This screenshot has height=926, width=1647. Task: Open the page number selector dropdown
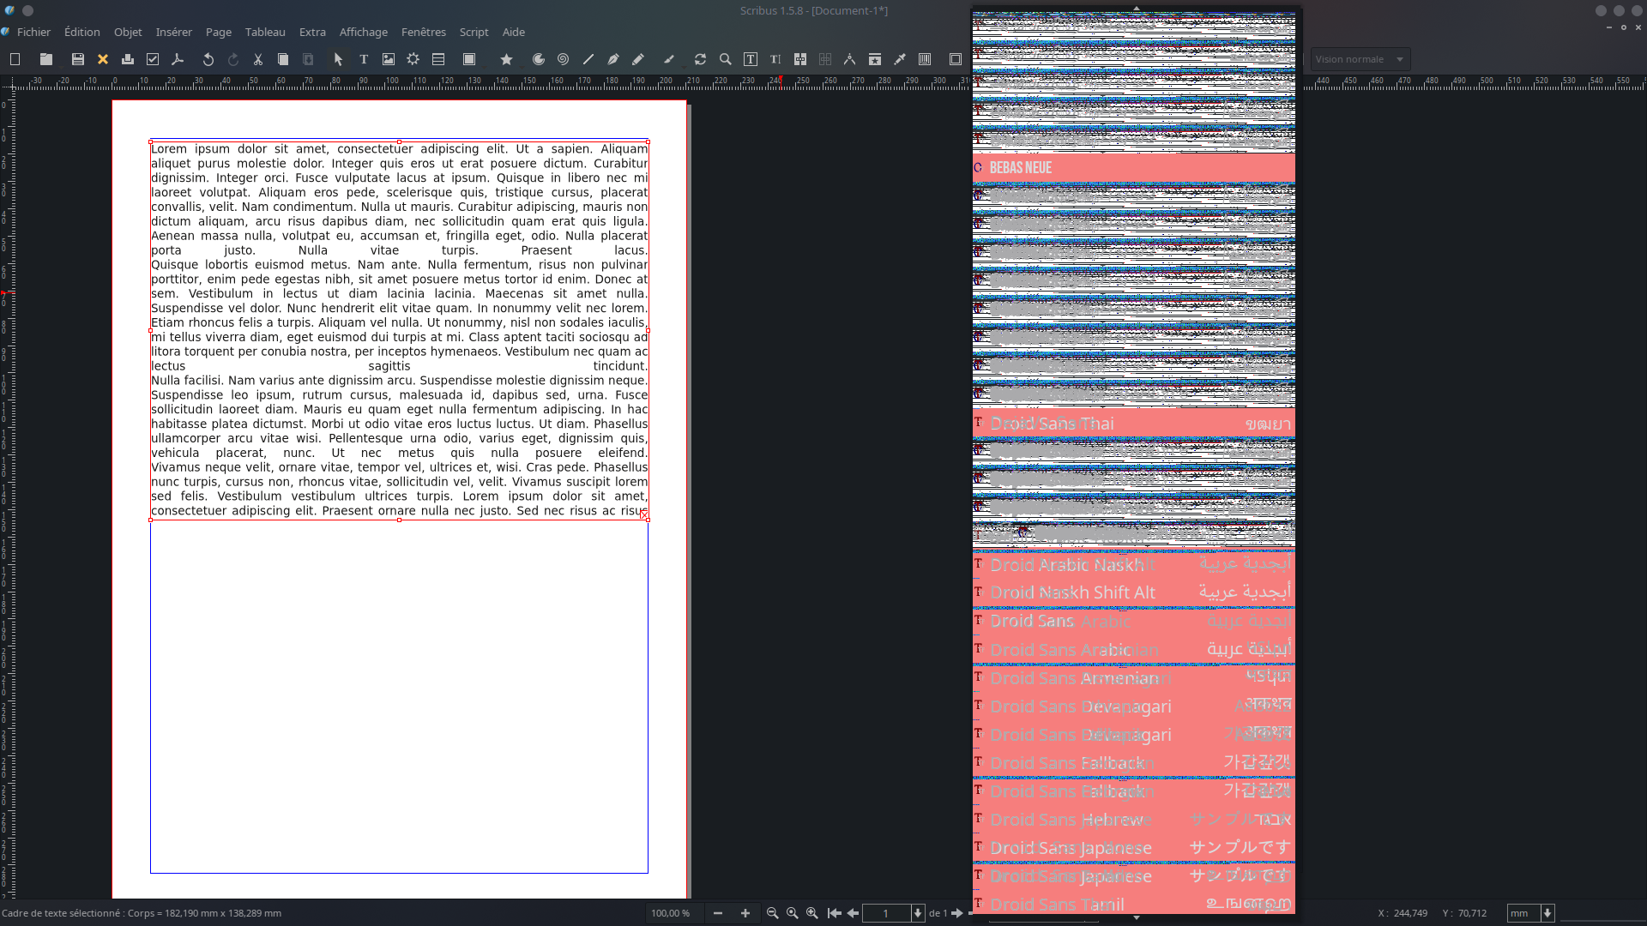click(918, 913)
